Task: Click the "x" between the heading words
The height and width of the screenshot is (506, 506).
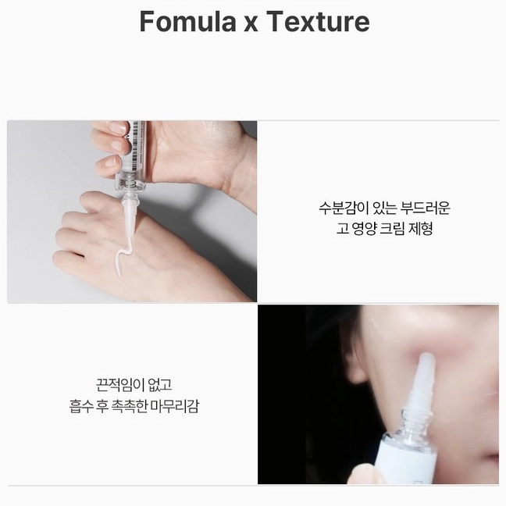Action: pos(251,25)
